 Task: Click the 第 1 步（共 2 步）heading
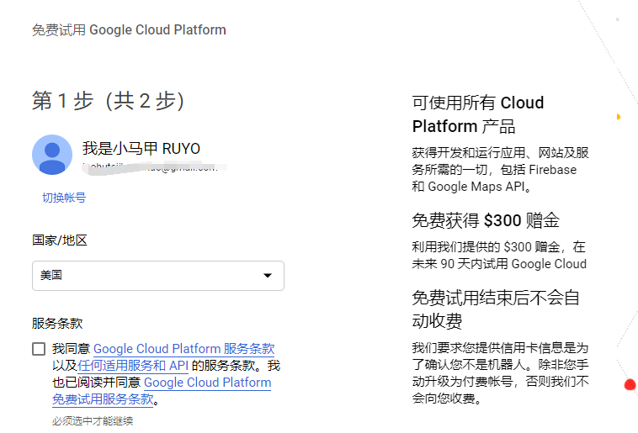click(109, 101)
